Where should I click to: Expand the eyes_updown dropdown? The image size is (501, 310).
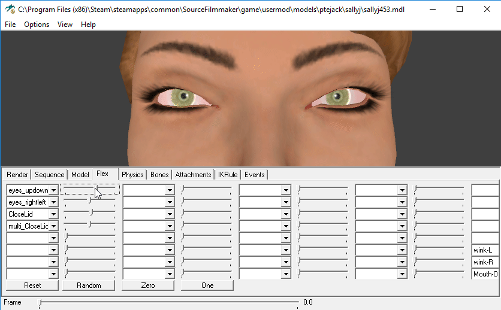click(x=54, y=190)
